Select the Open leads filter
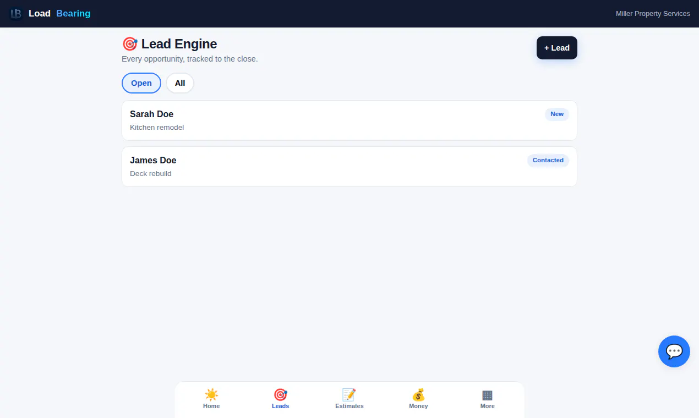This screenshot has width=699, height=418. coord(141,83)
